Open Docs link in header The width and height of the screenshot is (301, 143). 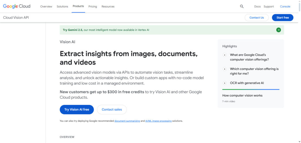point(257,6)
